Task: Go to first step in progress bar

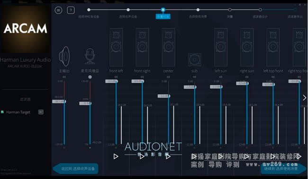Action: click(x=89, y=9)
